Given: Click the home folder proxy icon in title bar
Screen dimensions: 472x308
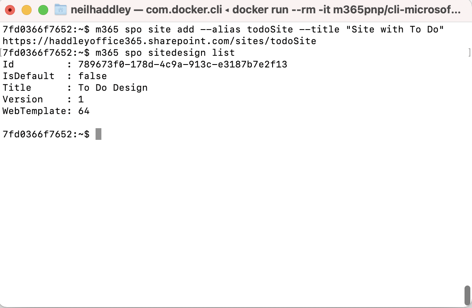Looking at the screenshot, I should (x=61, y=10).
